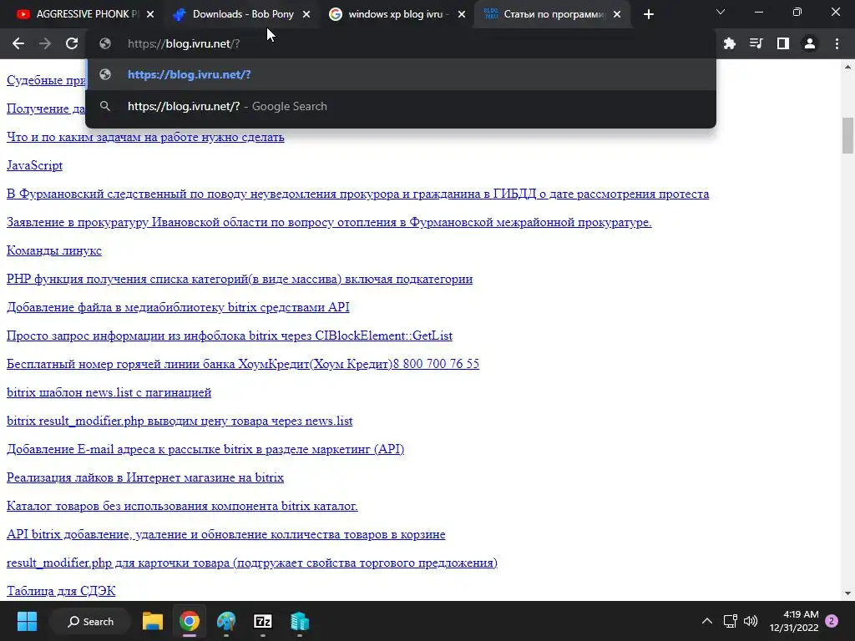Open network status tray icon
Screen dimensions: 855x641
(730, 621)
